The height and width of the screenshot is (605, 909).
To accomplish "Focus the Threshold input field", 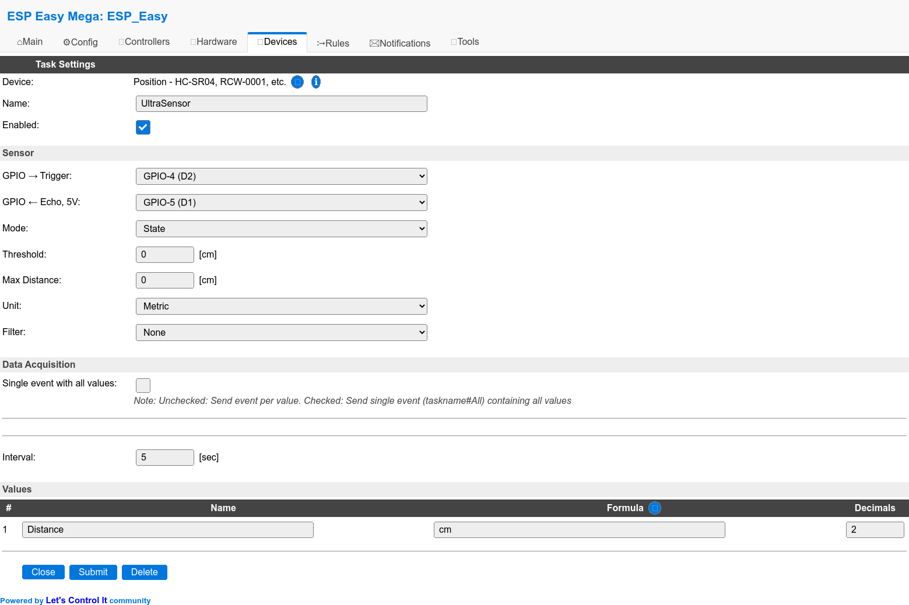I will tap(165, 255).
